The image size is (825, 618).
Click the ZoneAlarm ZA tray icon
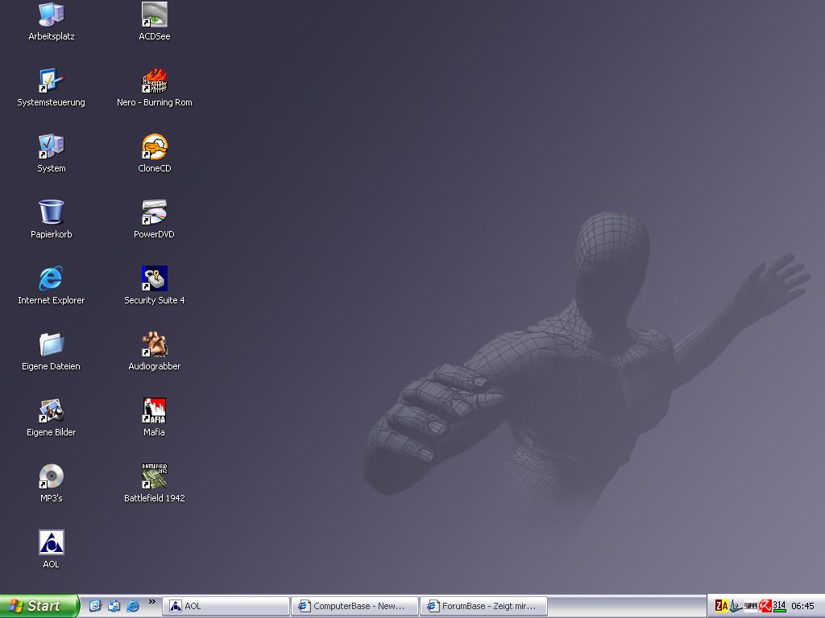click(x=721, y=607)
